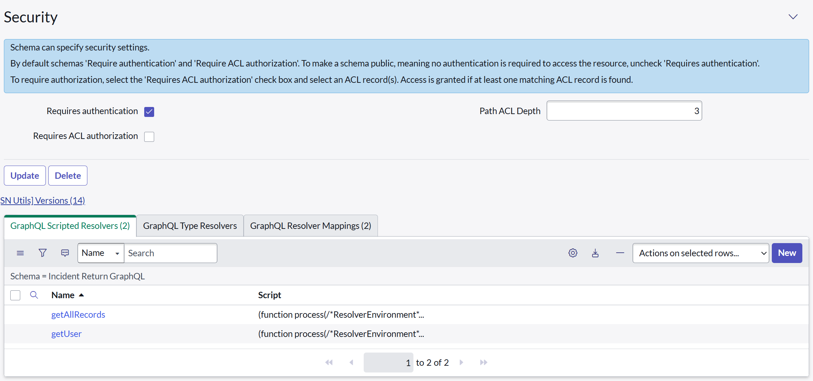Click the export download icon
This screenshot has height=381, width=813.
595,253
